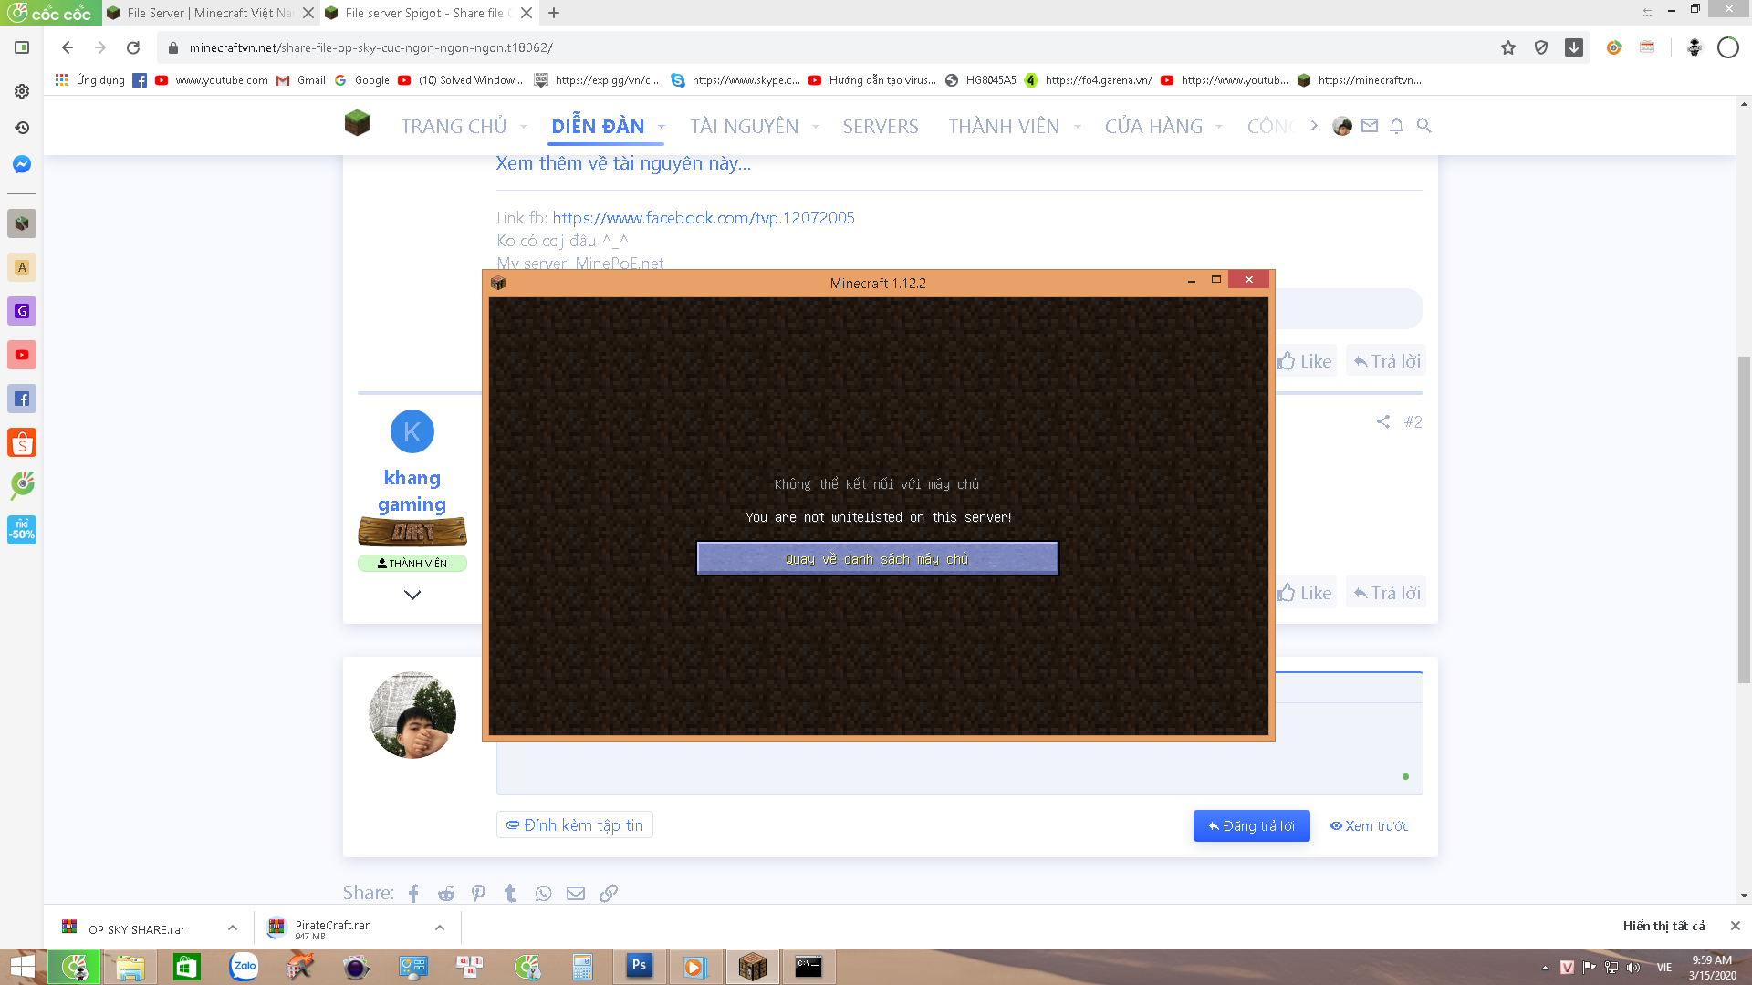
Task: Open the TÀI NGUYÊN menu
Action: (744, 127)
